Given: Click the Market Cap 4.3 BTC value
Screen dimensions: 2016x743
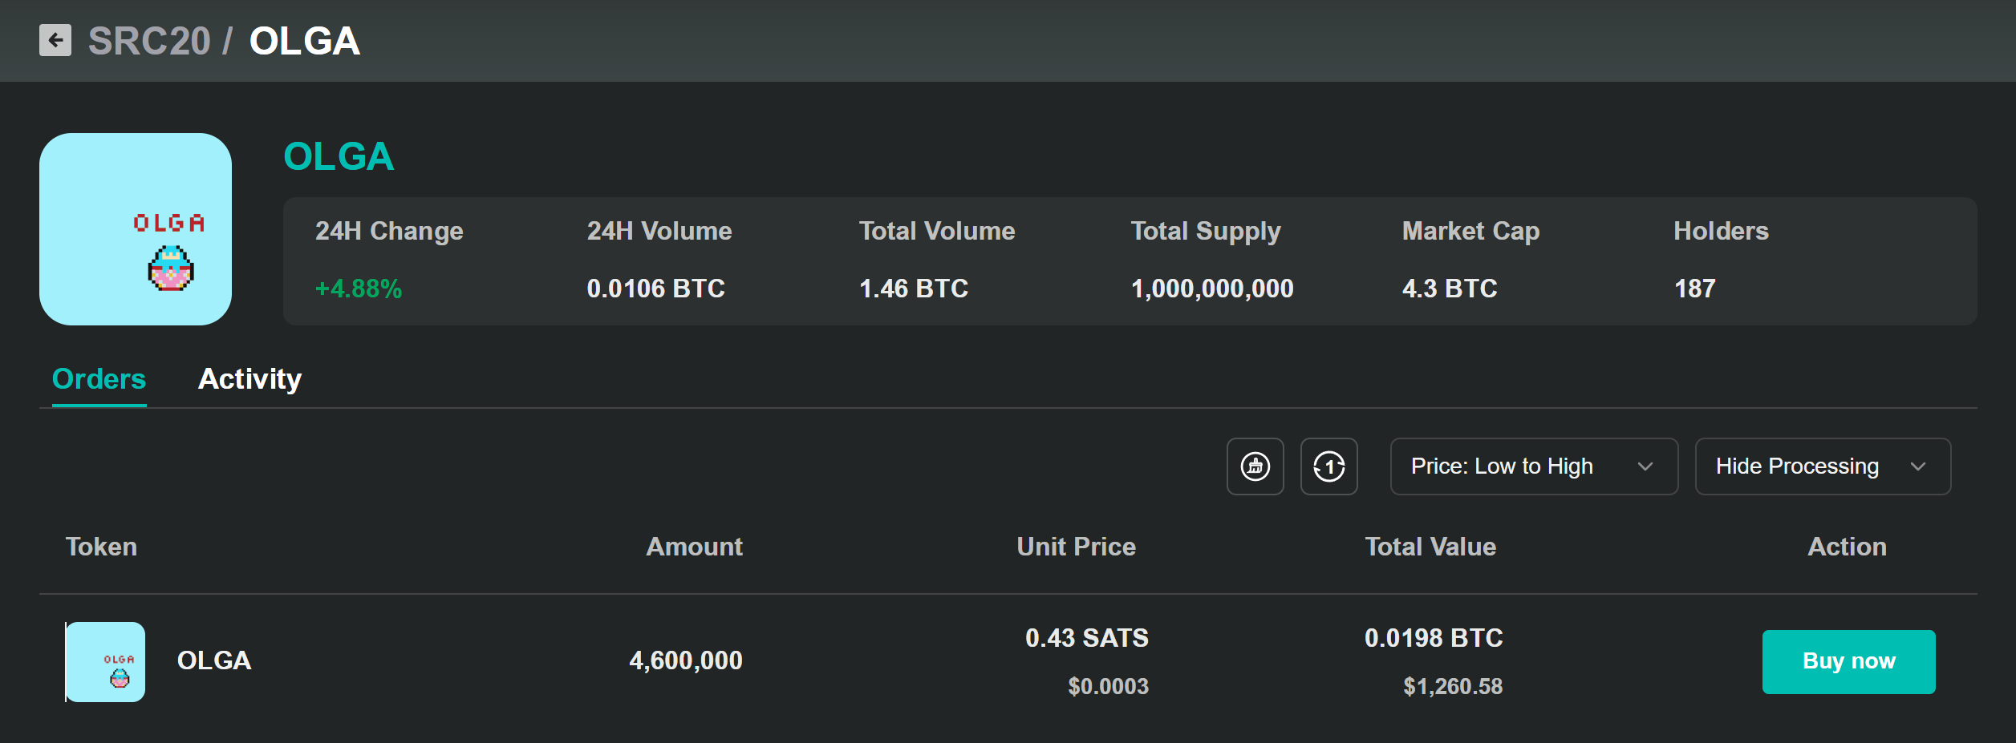Looking at the screenshot, I should click(1449, 289).
